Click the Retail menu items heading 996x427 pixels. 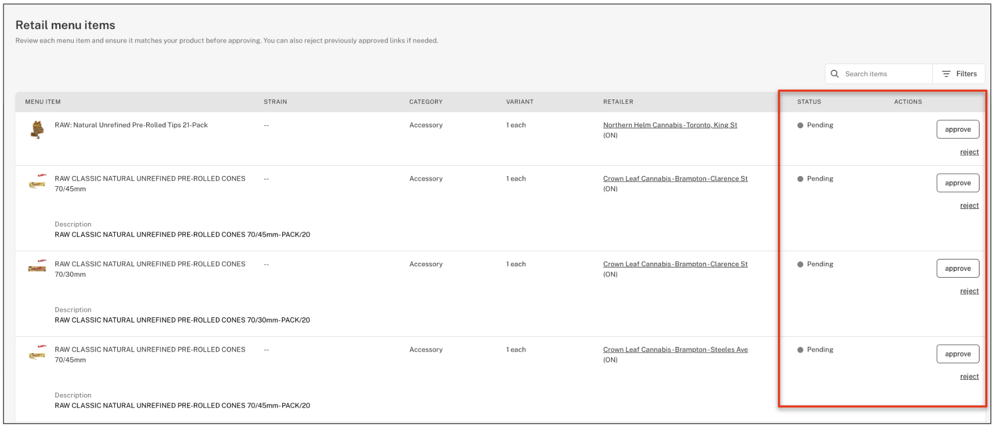[x=65, y=25]
